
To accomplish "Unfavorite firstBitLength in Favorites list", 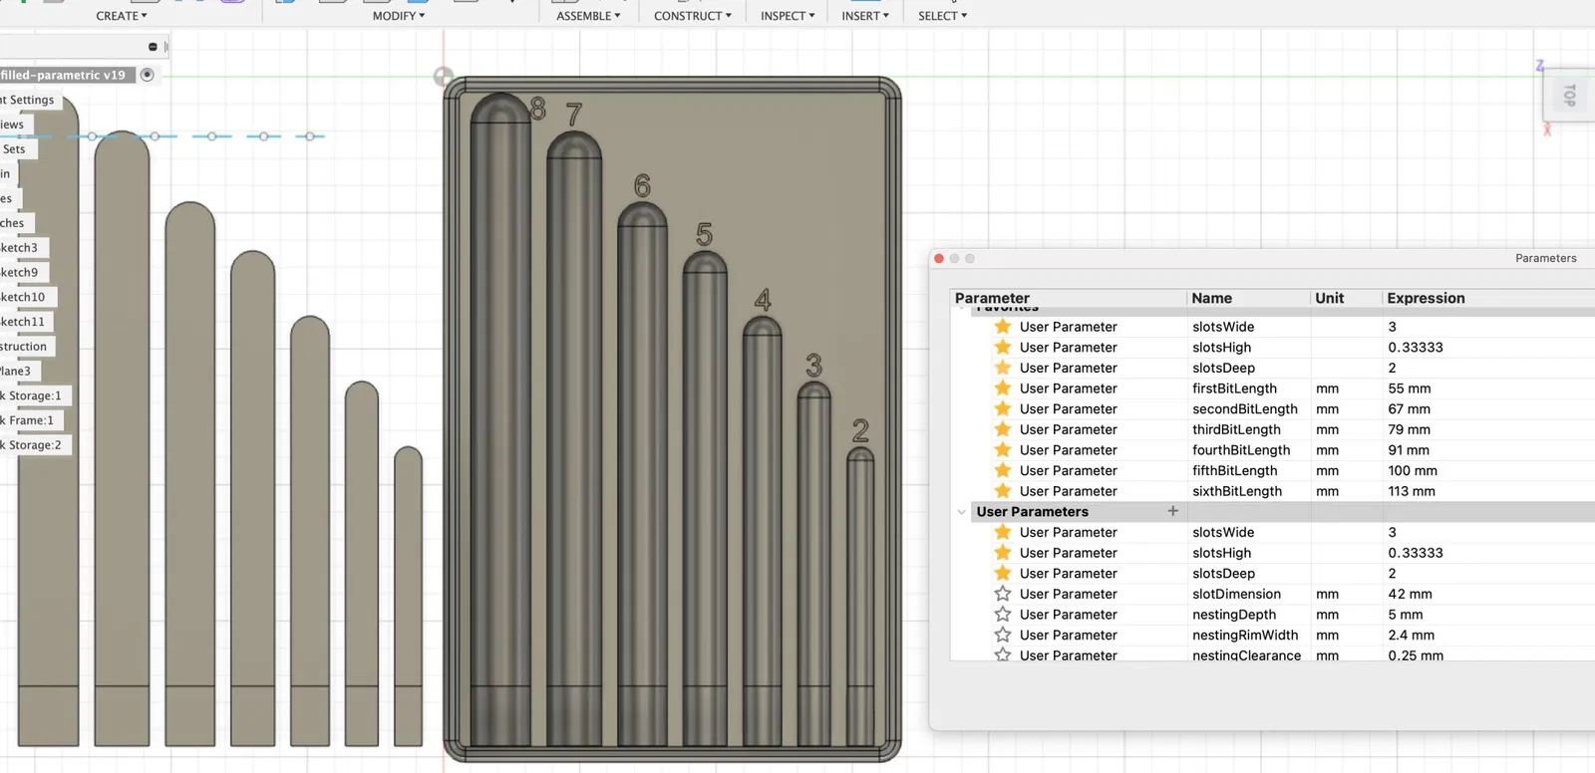I will pos(1003,388).
